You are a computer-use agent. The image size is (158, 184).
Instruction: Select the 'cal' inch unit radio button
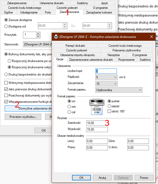pyautogui.click(x=69, y=112)
